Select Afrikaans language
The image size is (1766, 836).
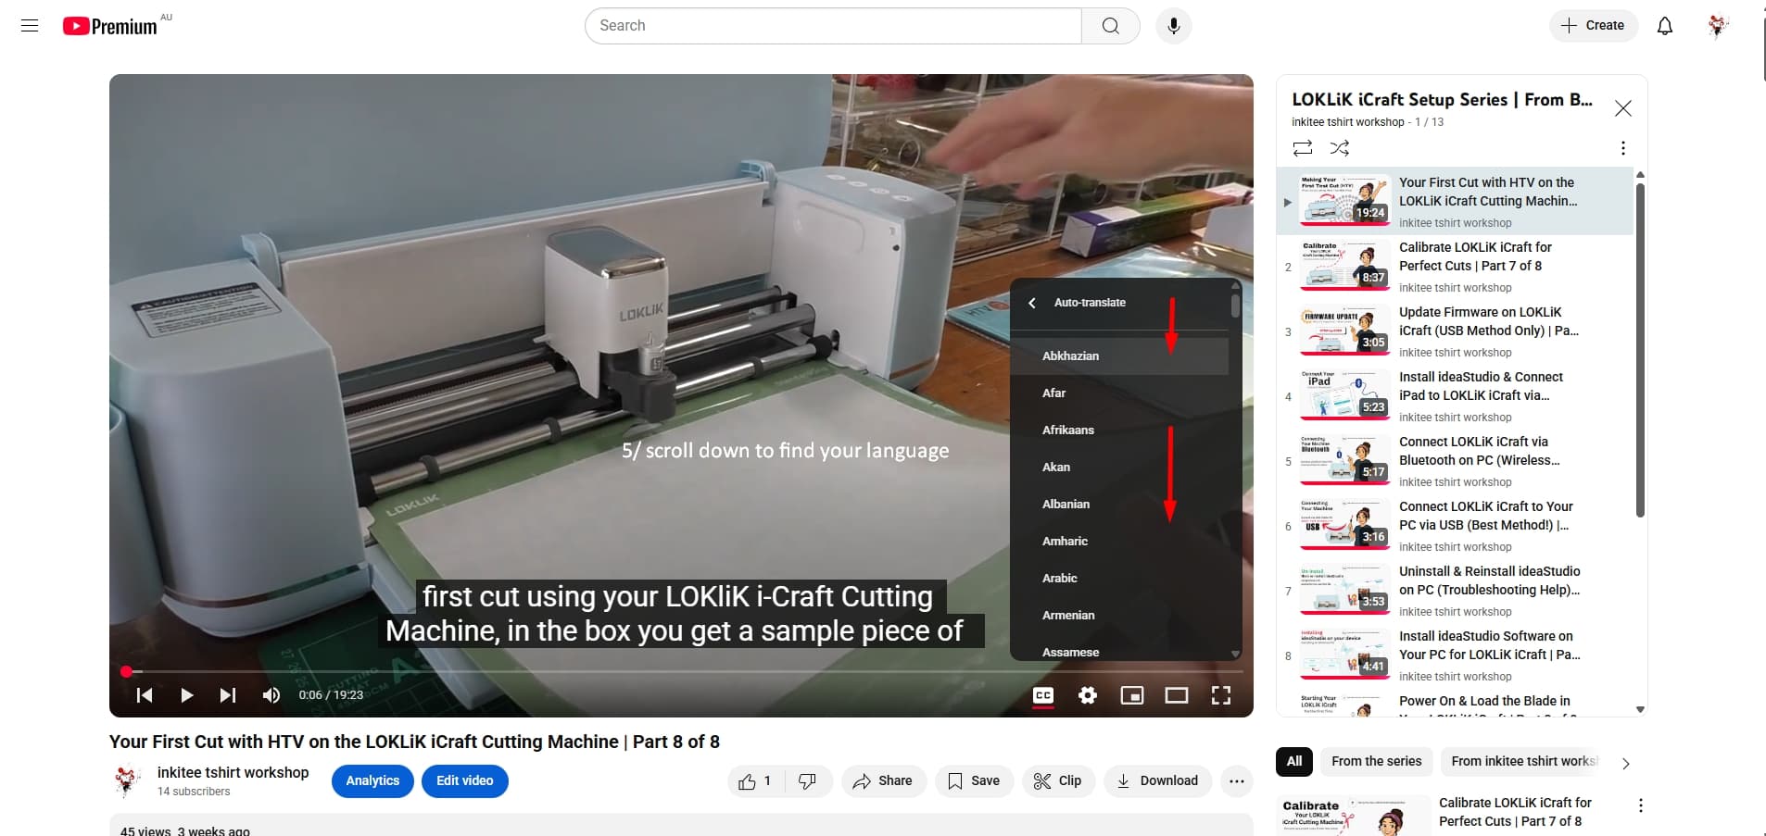point(1119,430)
